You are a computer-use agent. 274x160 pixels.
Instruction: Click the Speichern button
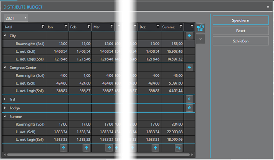[x=241, y=20]
